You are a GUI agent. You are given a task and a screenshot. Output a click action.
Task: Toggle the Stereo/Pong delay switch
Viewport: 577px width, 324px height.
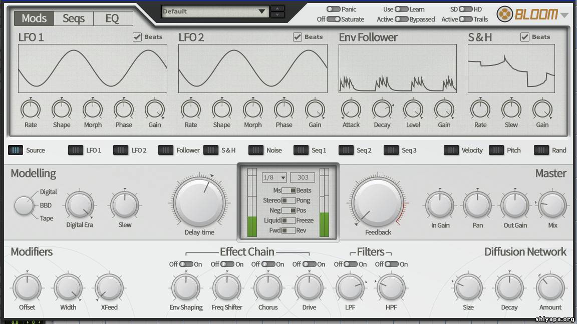[288, 200]
